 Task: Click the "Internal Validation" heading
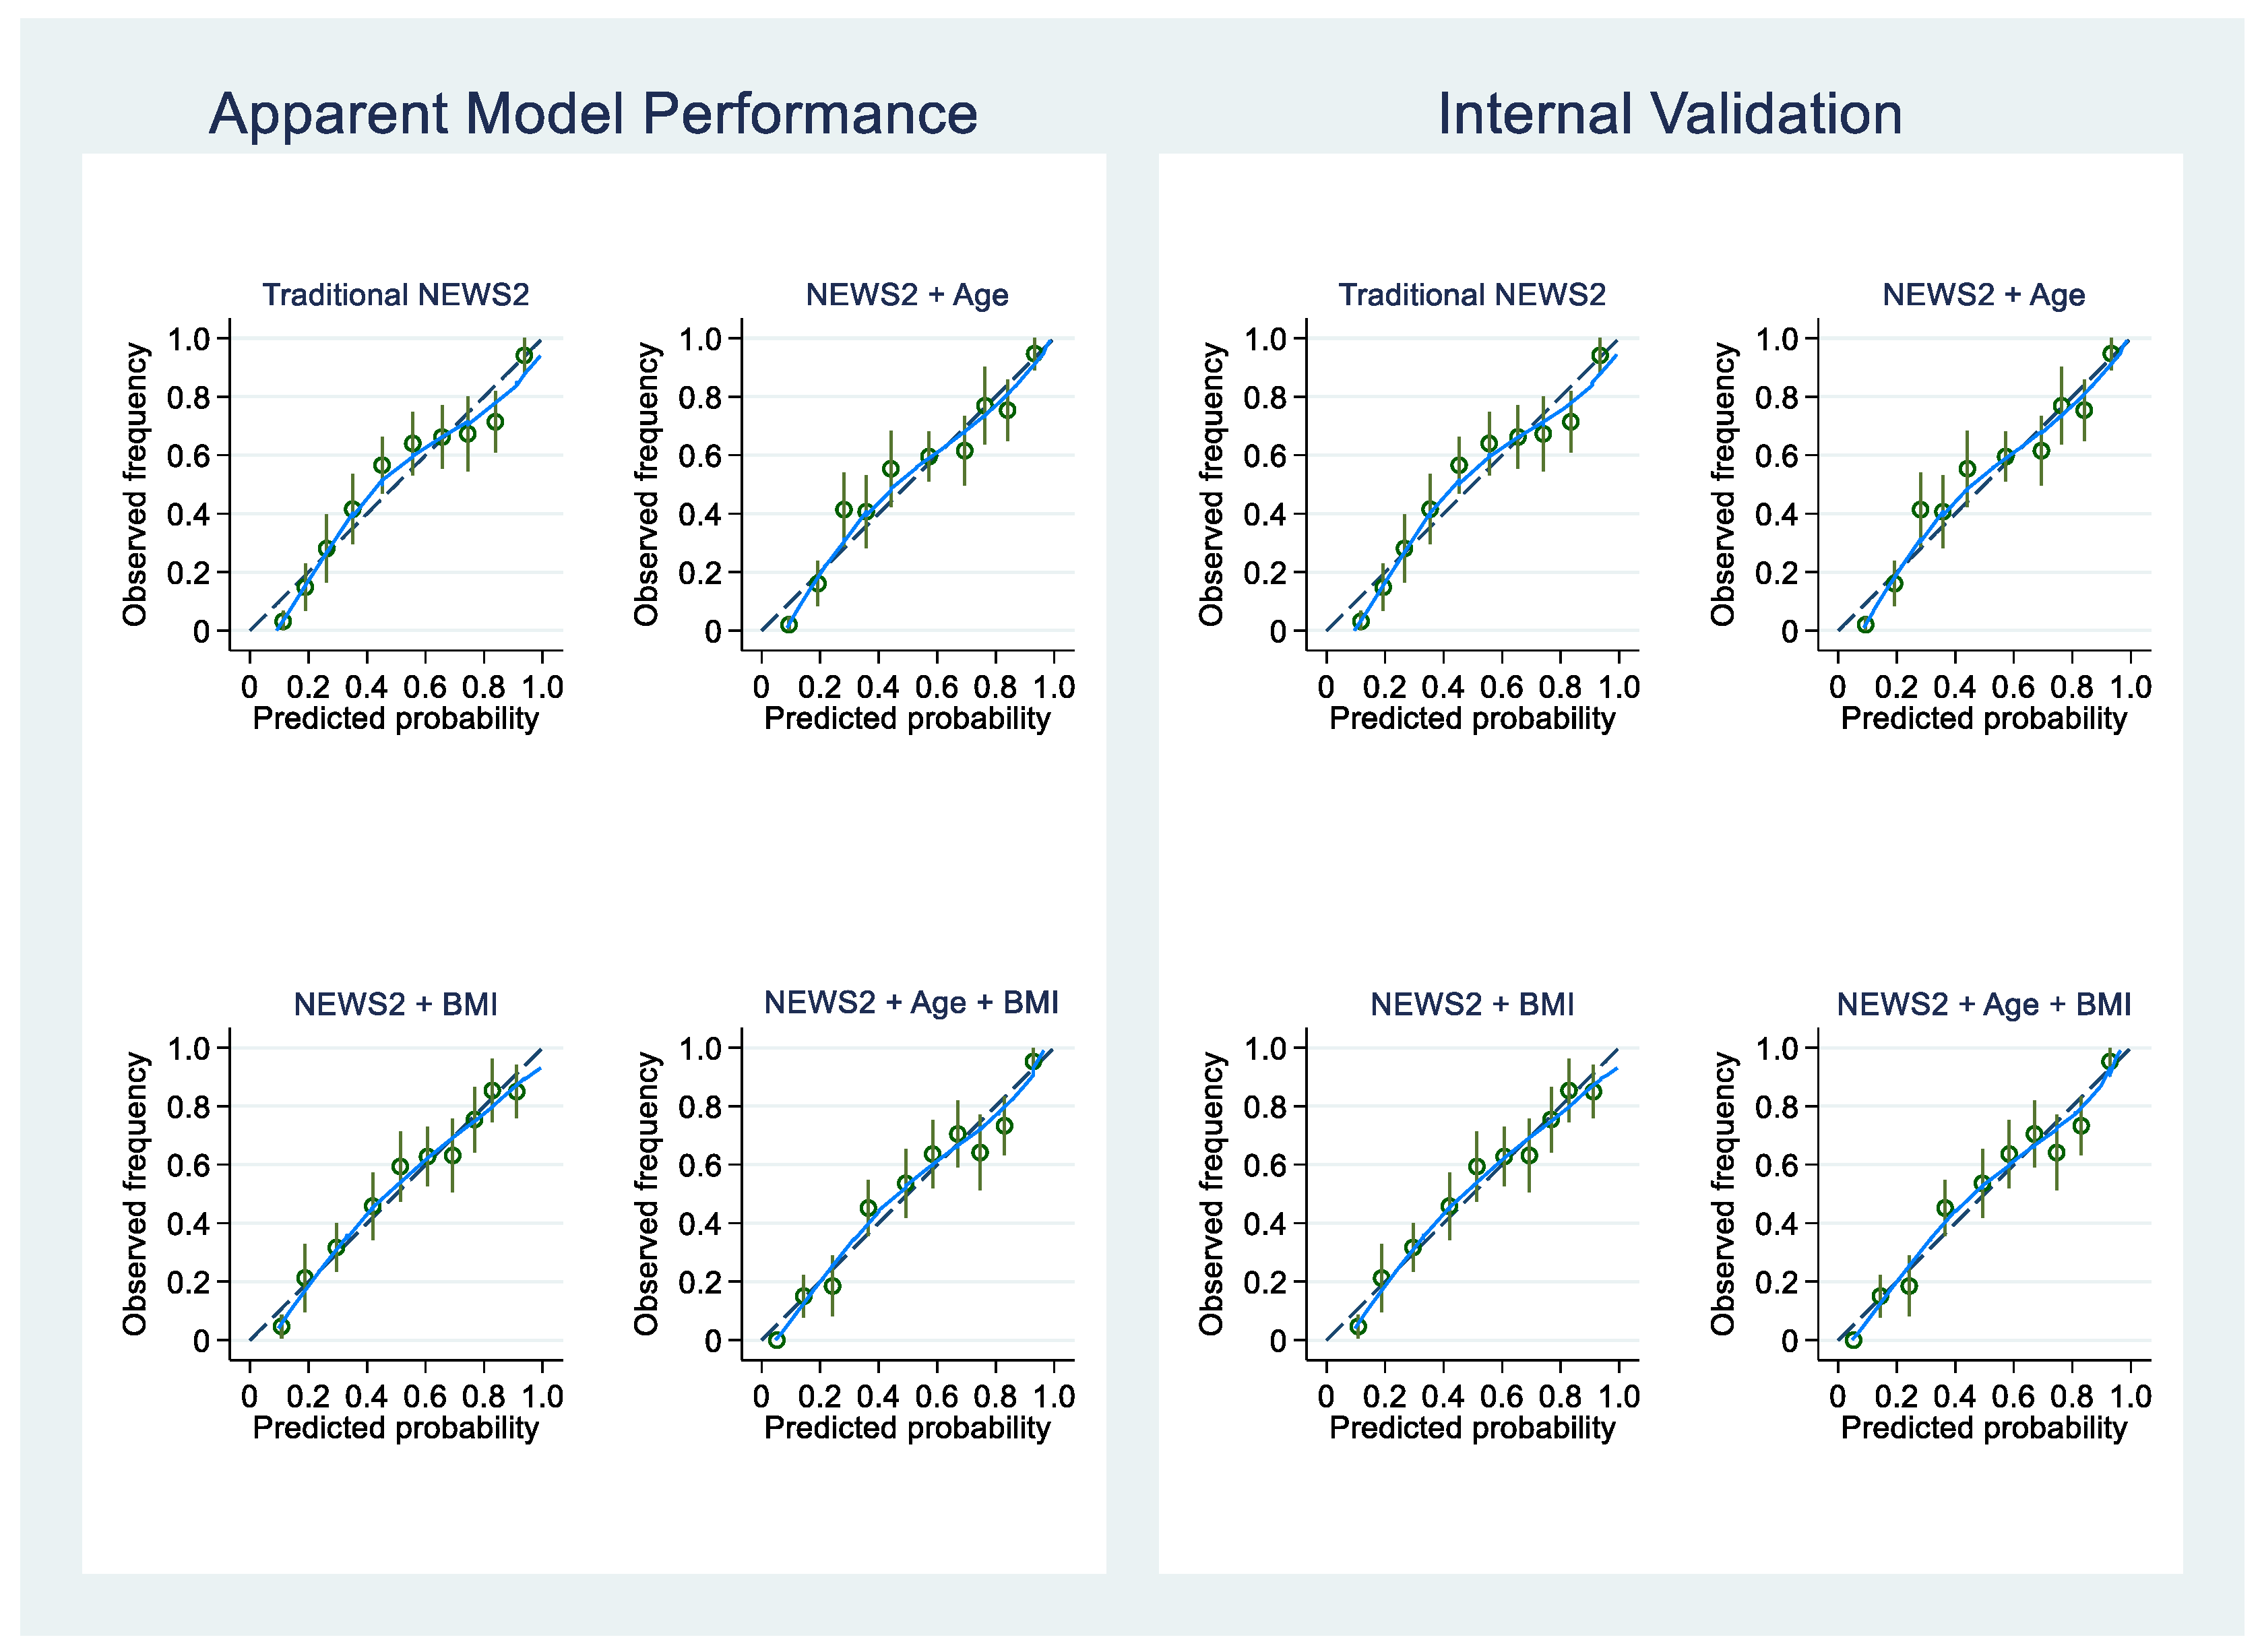pyautogui.click(x=1669, y=113)
